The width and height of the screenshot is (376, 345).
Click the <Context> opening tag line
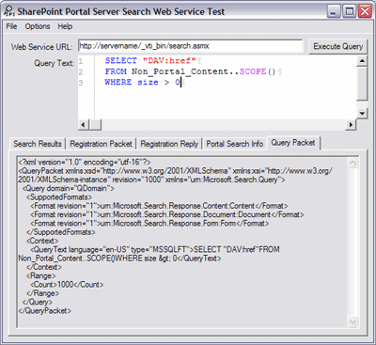tap(42, 241)
